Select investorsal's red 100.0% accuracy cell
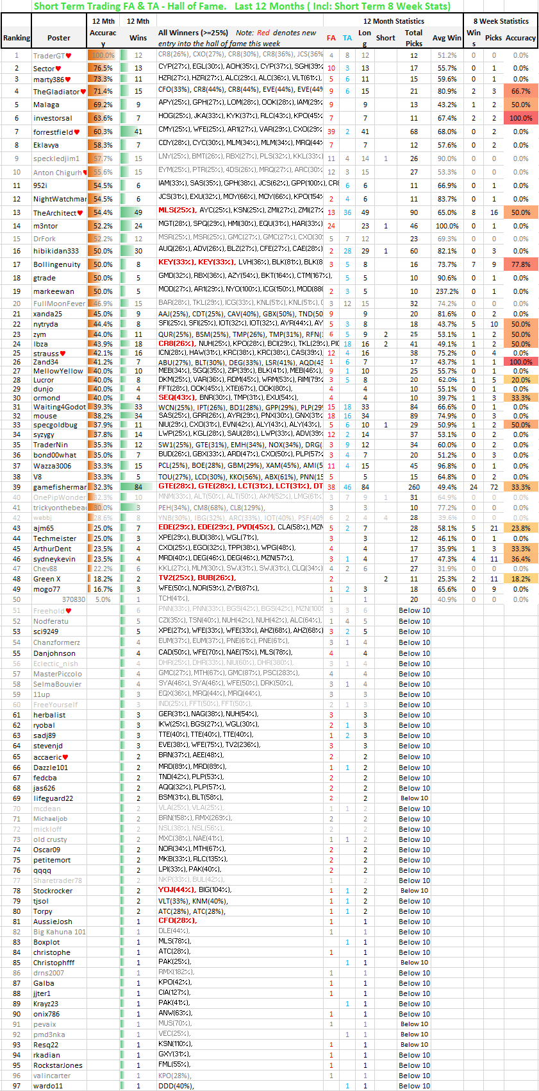This screenshot has width=539, height=1091. coord(520,118)
